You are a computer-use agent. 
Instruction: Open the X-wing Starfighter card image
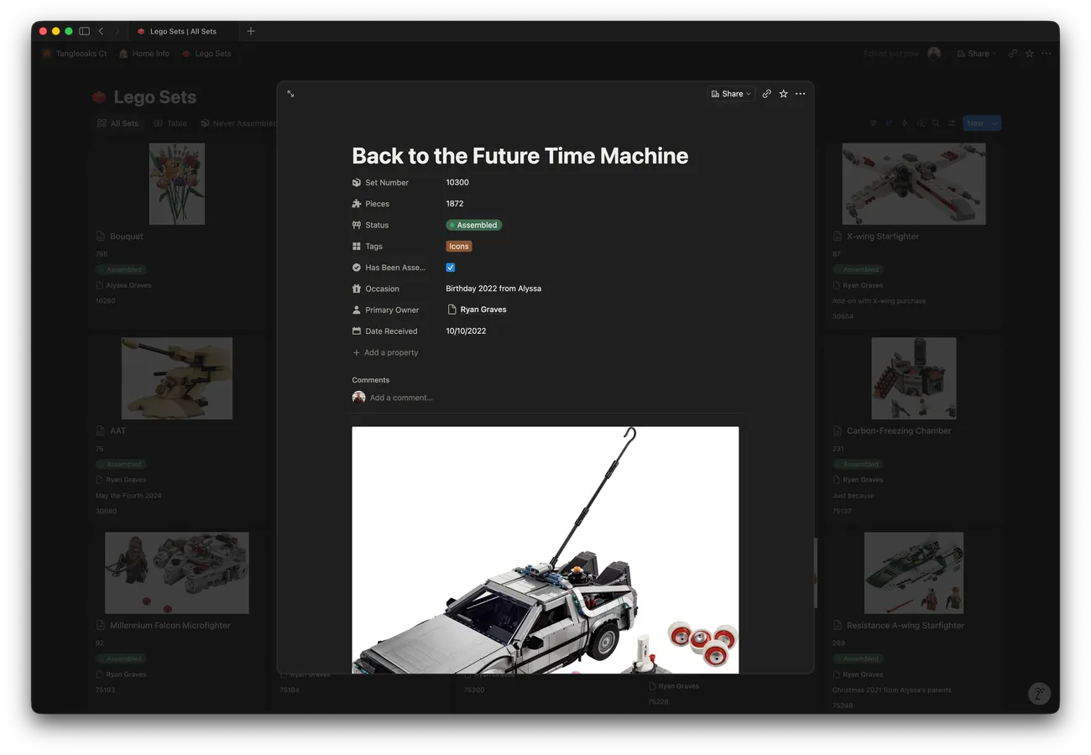(x=914, y=184)
